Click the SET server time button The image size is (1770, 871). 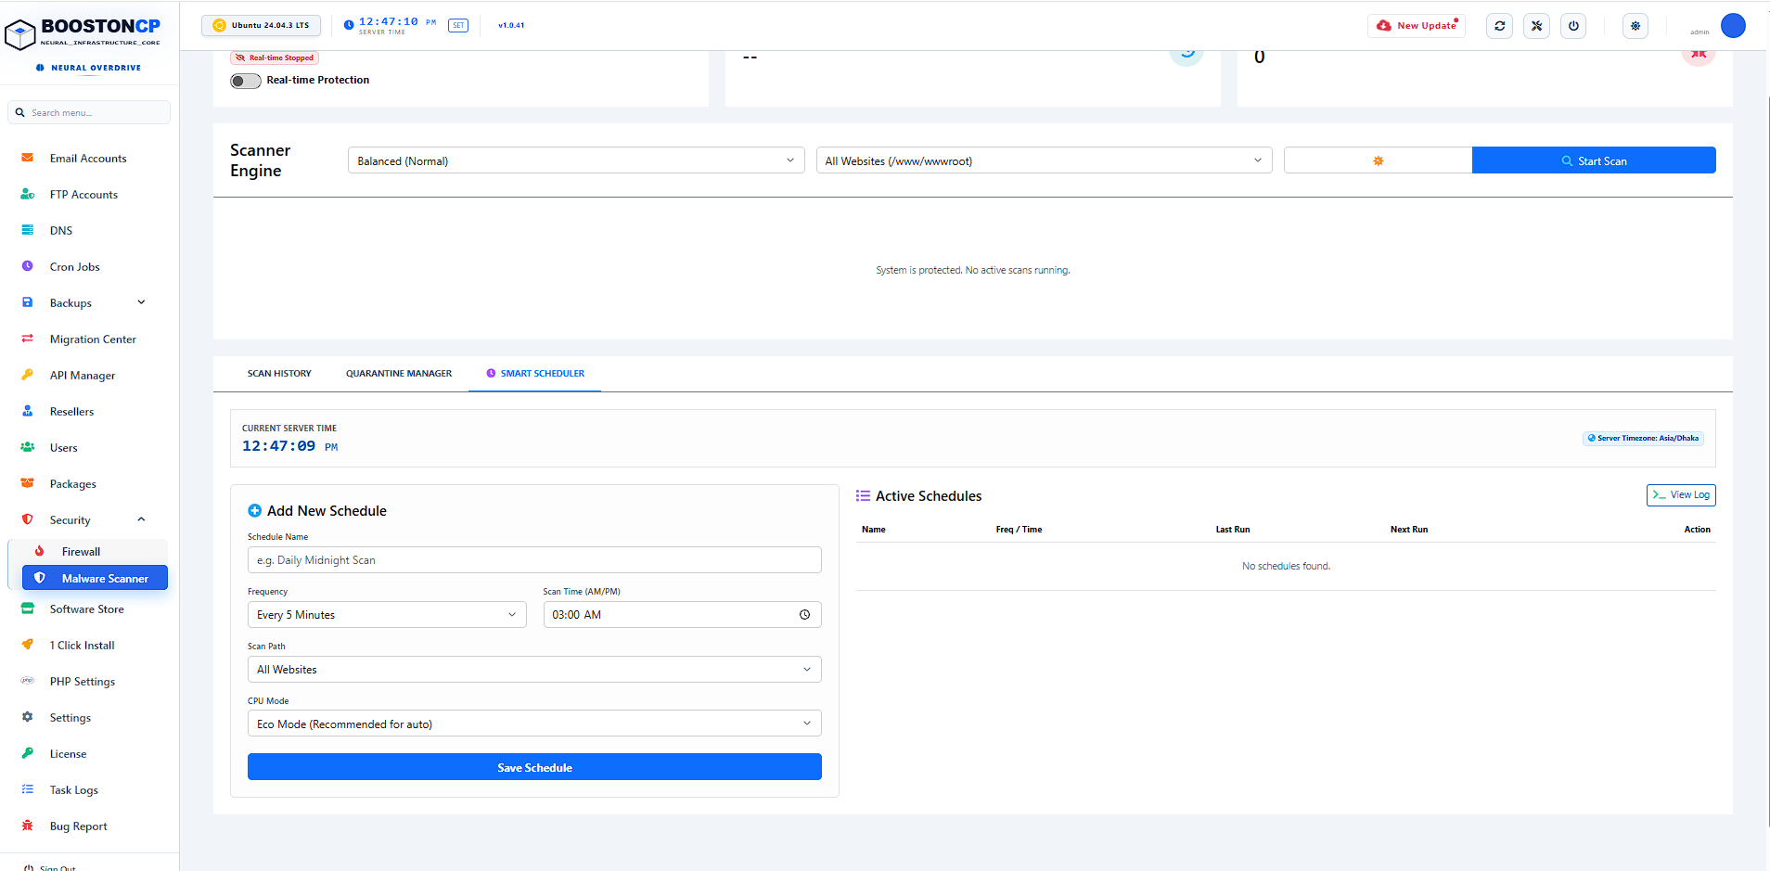click(x=458, y=26)
